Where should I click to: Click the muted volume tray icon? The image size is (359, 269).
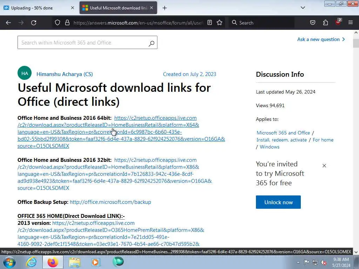[324, 262]
